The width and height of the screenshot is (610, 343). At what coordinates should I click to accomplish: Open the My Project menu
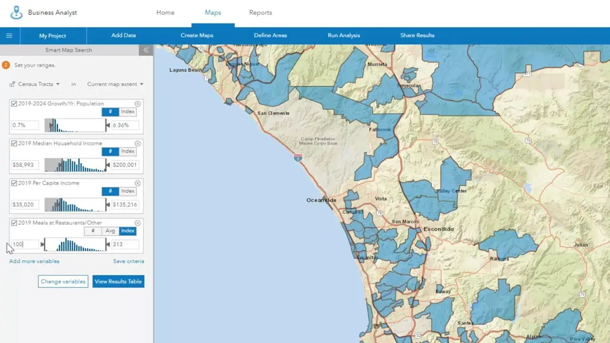click(53, 36)
